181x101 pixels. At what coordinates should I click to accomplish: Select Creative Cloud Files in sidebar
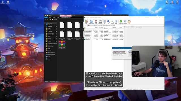50,52
